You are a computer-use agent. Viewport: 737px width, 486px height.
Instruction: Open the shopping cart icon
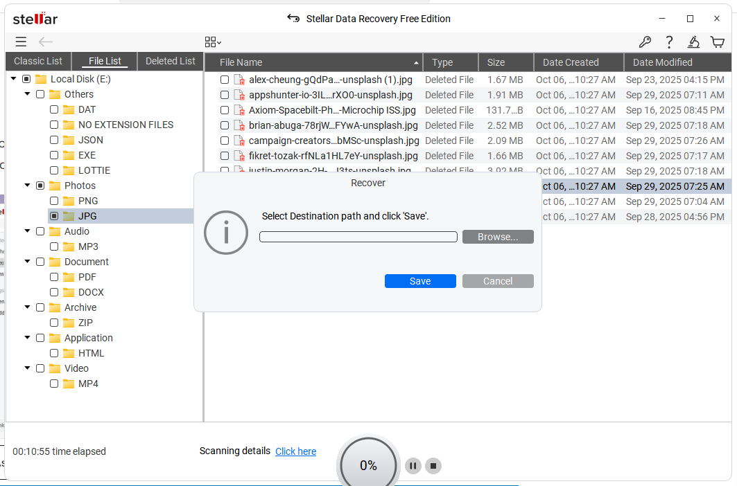click(718, 42)
